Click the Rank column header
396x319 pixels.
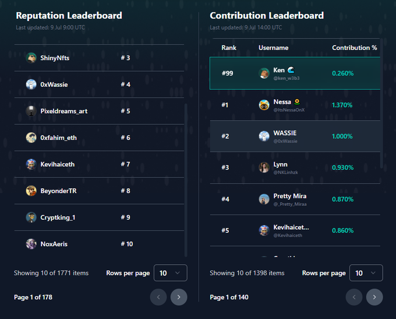[x=229, y=48]
